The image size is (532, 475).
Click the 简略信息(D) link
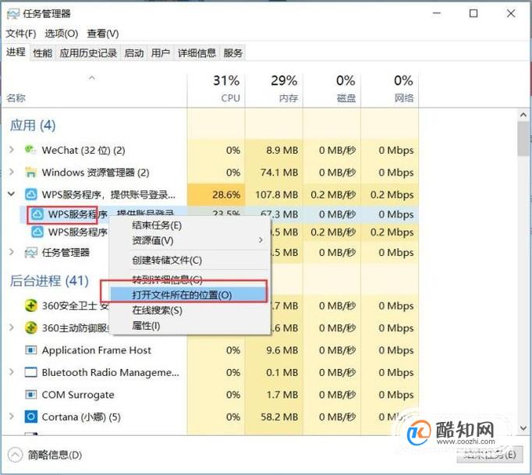pyautogui.click(x=55, y=455)
